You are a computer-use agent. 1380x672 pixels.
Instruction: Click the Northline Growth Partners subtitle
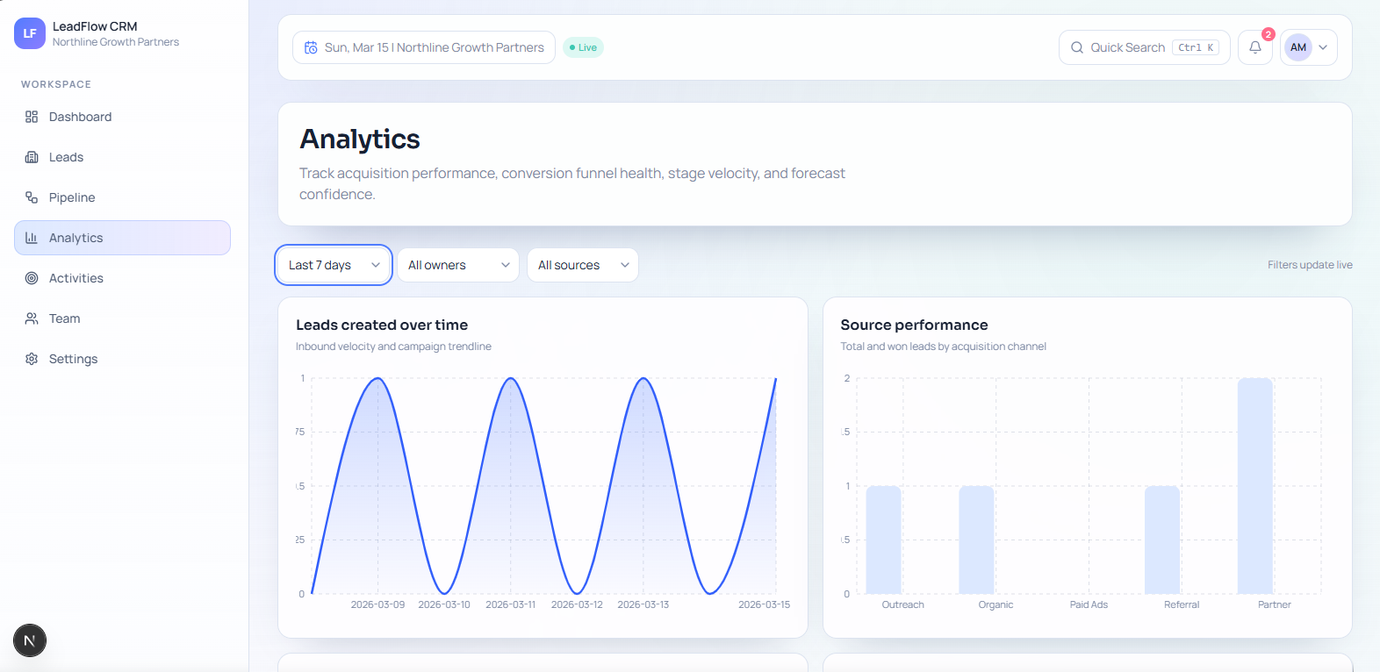[116, 42]
